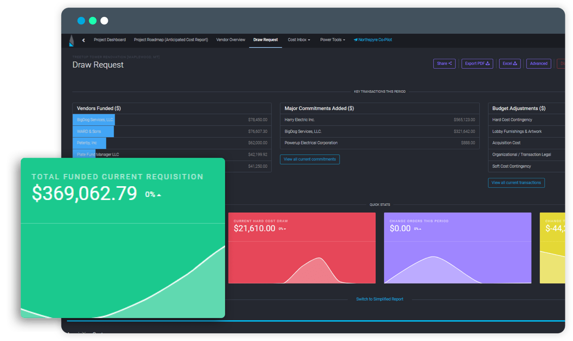Select WARD & Sons vendor row
Image resolution: width=573 pixels, height=341 pixels.
point(172,131)
